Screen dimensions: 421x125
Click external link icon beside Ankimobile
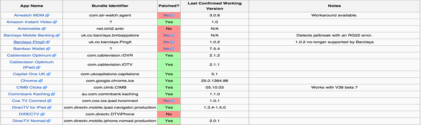pos(44,29)
